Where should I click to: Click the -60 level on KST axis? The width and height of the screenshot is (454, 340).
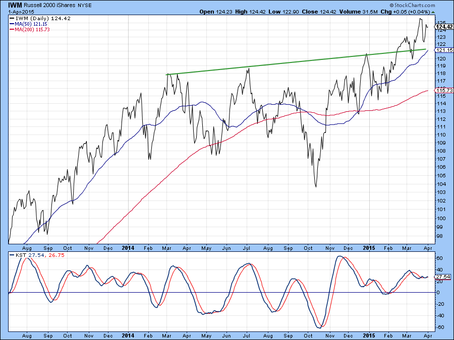click(x=439, y=327)
